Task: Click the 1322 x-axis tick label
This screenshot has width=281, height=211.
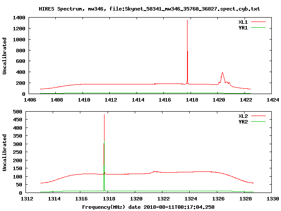Action: coord(163,199)
